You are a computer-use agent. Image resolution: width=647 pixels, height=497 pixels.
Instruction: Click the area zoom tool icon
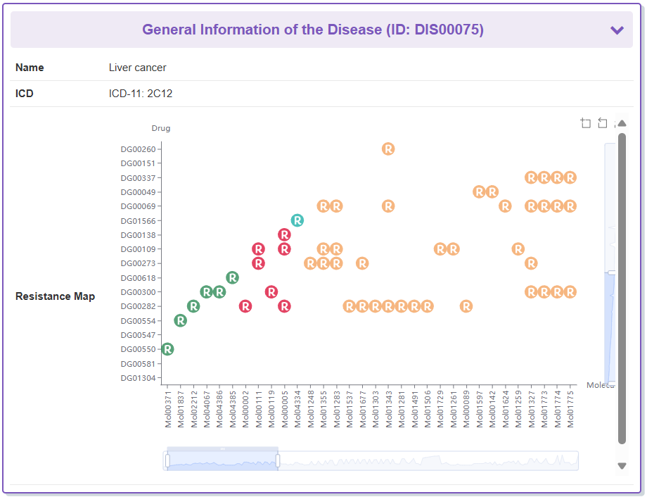click(x=586, y=123)
